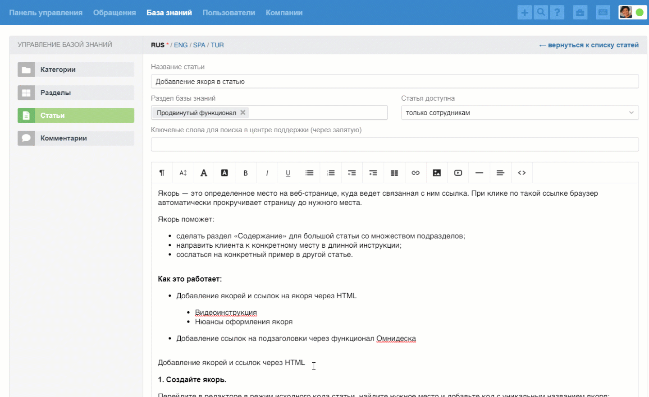
Task: Click the keywords input field
Action: 395,144
